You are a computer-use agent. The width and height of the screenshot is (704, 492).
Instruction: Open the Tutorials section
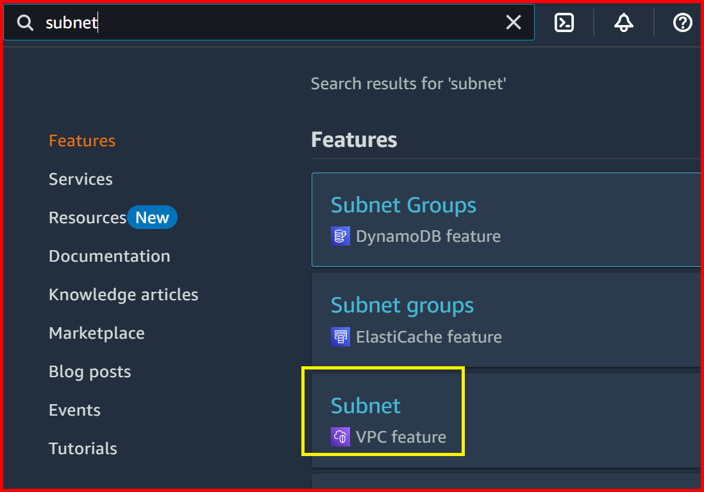(x=83, y=448)
